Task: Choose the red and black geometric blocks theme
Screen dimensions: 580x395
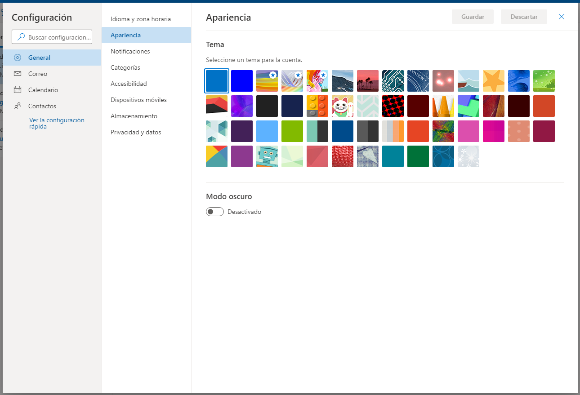Action: pyautogui.click(x=217, y=106)
